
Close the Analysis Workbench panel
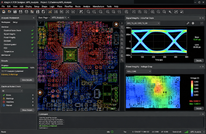click(x=34, y=18)
